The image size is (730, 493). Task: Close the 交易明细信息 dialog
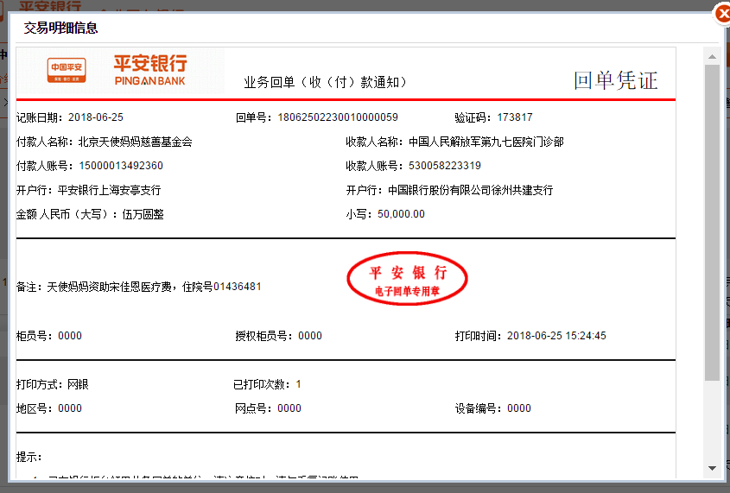(722, 15)
